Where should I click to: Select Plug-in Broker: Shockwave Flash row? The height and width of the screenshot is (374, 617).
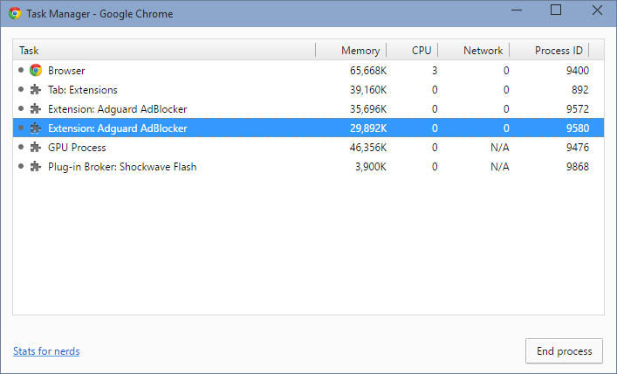tap(309, 167)
